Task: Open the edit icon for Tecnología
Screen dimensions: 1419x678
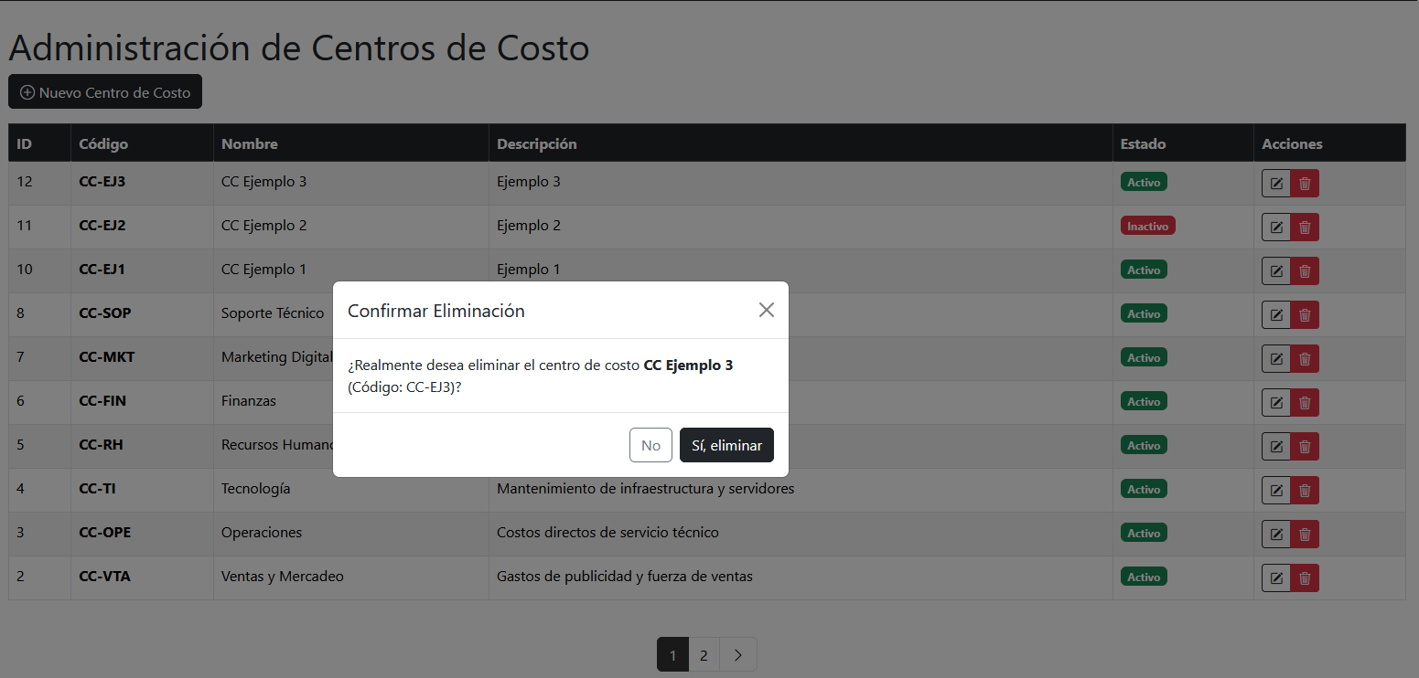Action: [1275, 489]
